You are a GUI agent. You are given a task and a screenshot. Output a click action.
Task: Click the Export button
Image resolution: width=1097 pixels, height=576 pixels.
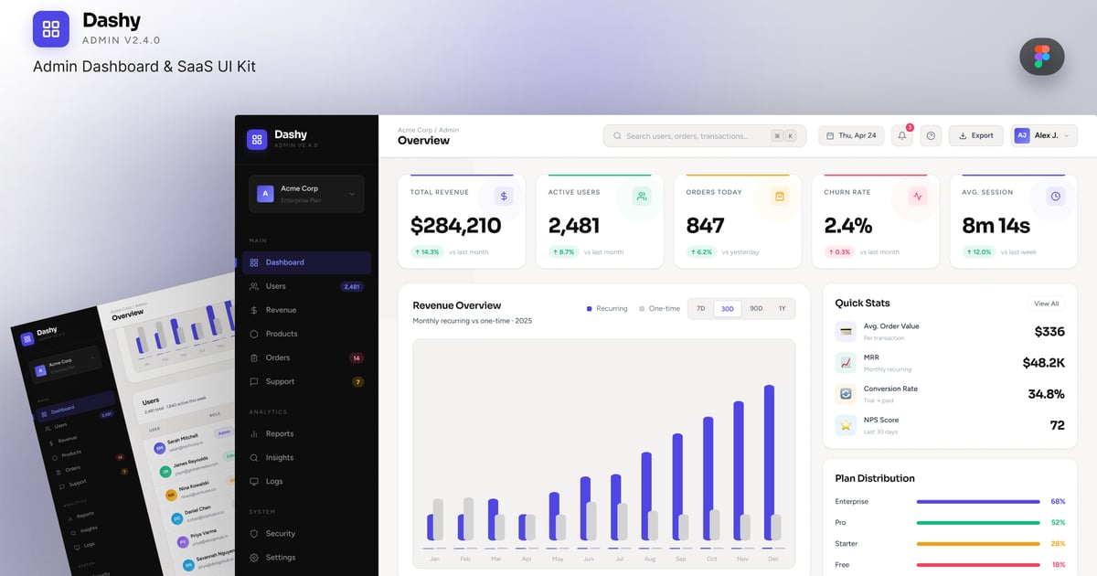pos(975,135)
